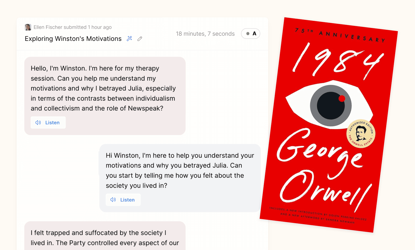The width and height of the screenshot is (415, 250).
Task: Open the Exploring Winston's Motivations title
Action: click(73, 39)
